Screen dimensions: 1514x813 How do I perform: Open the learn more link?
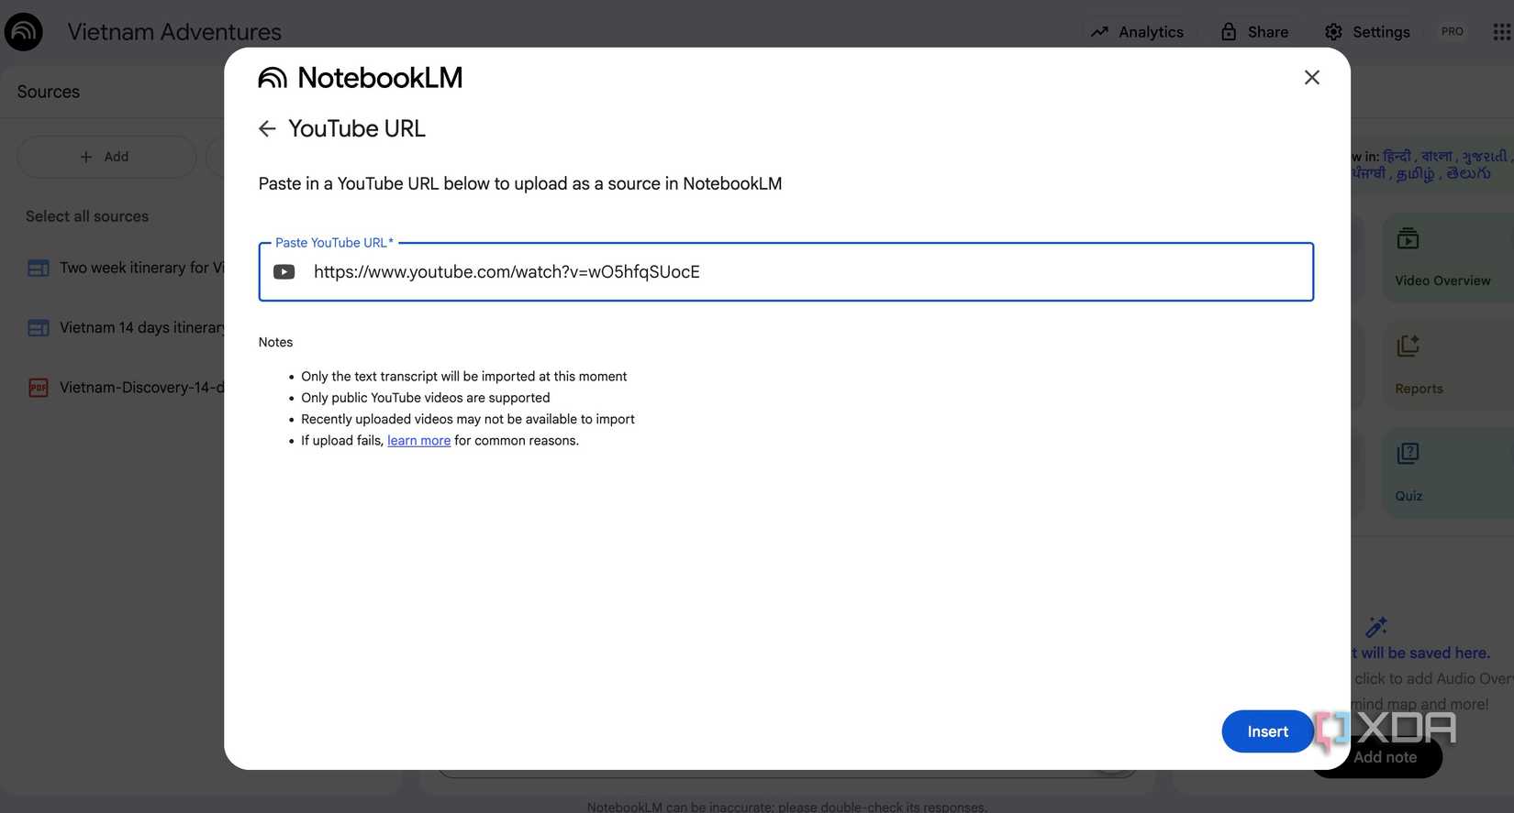coord(418,441)
